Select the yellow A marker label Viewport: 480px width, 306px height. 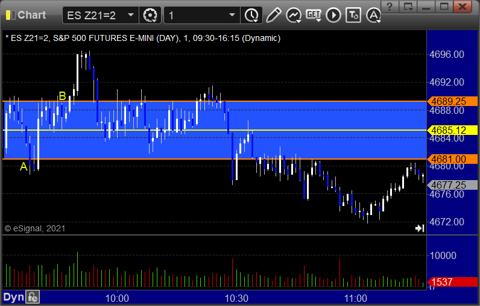pos(24,167)
